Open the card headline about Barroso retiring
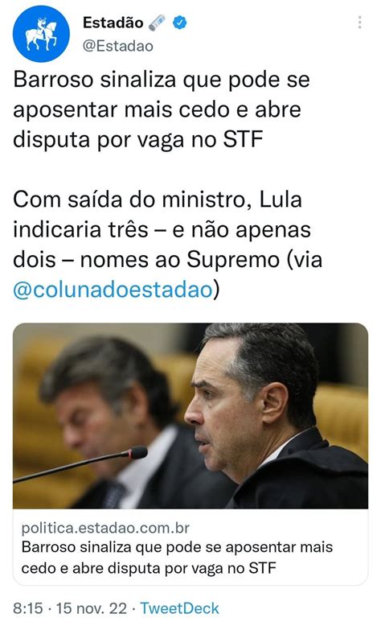 pyautogui.click(x=177, y=558)
